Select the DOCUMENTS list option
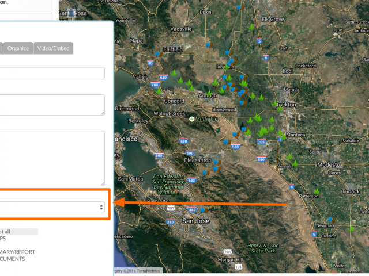 pyautogui.click(x=13, y=259)
